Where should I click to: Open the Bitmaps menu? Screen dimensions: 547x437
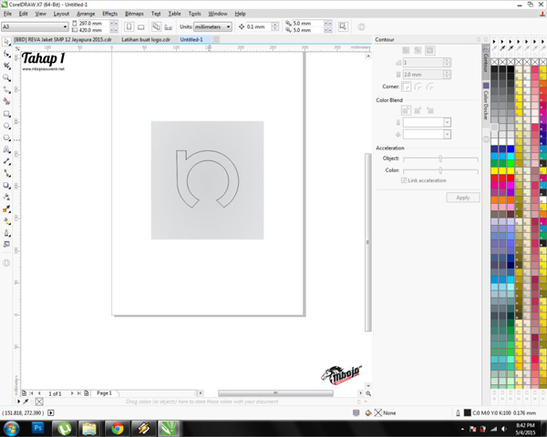(134, 14)
